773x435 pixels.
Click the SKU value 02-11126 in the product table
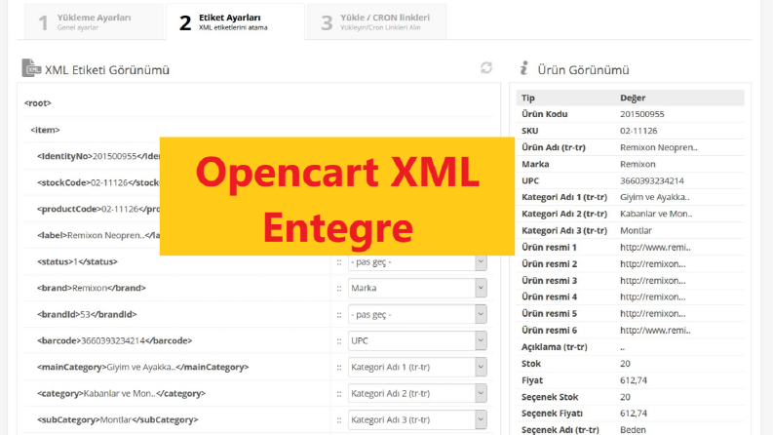click(638, 131)
